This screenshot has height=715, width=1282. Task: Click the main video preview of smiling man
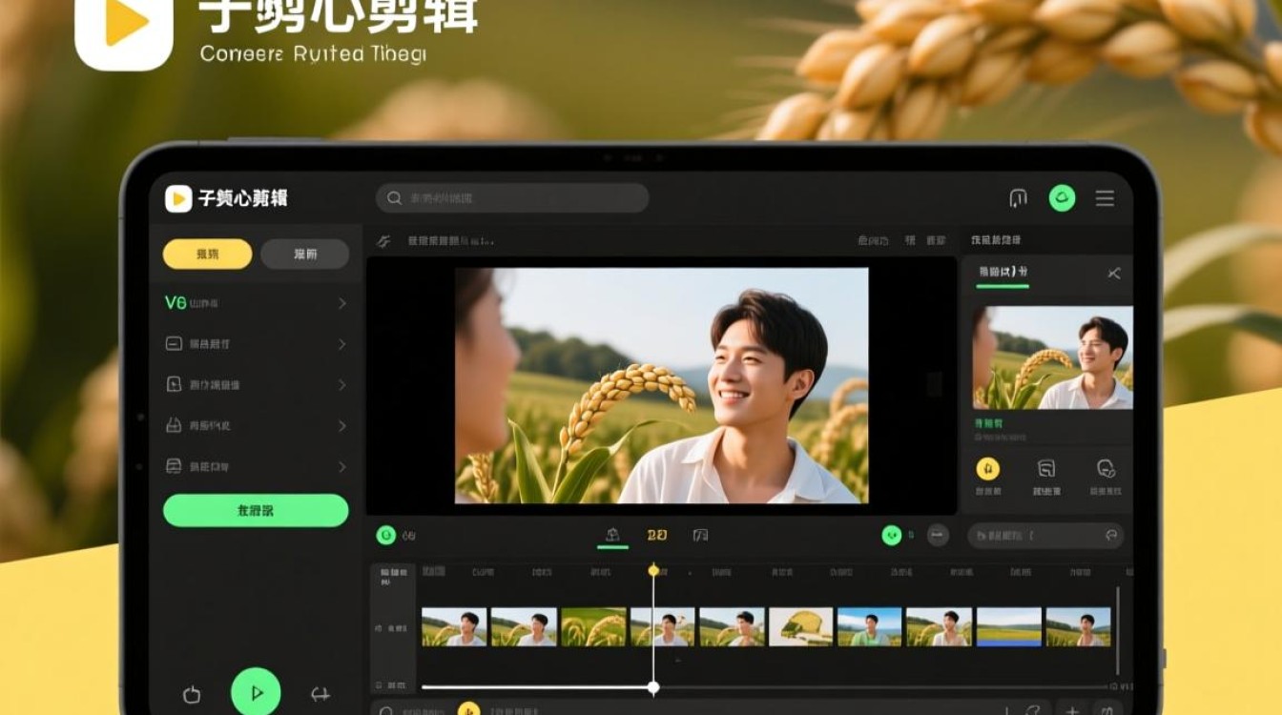(662, 385)
